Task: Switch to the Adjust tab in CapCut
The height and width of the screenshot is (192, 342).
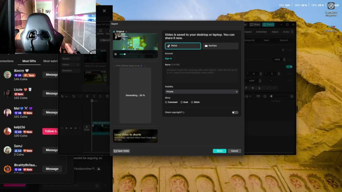Action: 275,32
